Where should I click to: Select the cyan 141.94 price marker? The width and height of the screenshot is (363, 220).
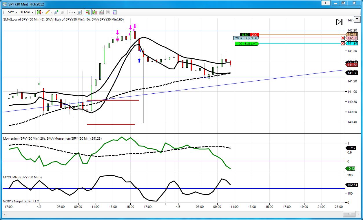(x=352, y=43)
